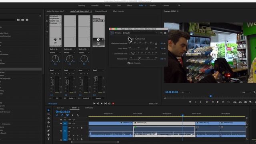Screen dimensions: 256x144
Task: Select the Track Select Forward tool
Action: 48,114
